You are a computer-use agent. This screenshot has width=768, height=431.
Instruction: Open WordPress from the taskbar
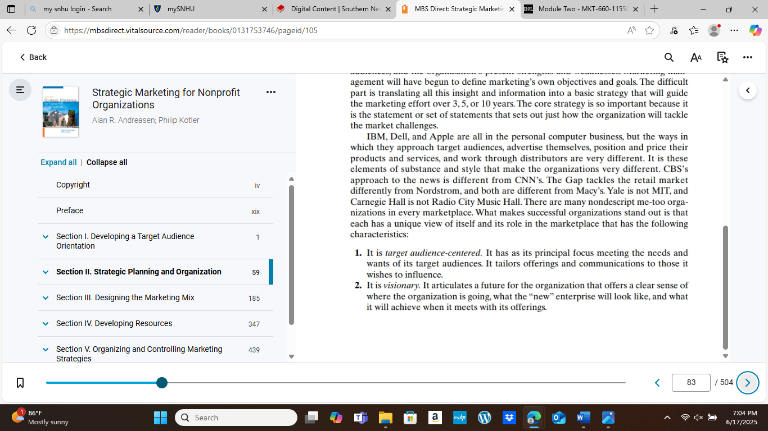point(484,418)
